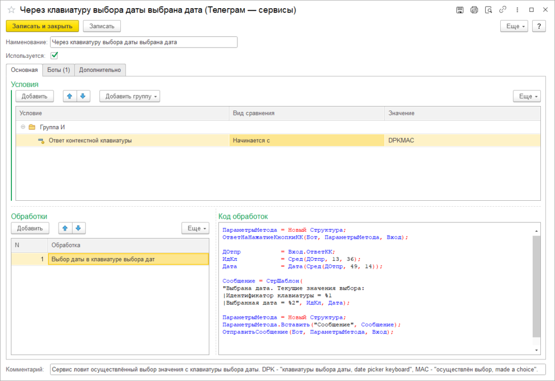Select the Начинается с comparison cell
The height and width of the screenshot is (381, 555).
click(x=307, y=141)
